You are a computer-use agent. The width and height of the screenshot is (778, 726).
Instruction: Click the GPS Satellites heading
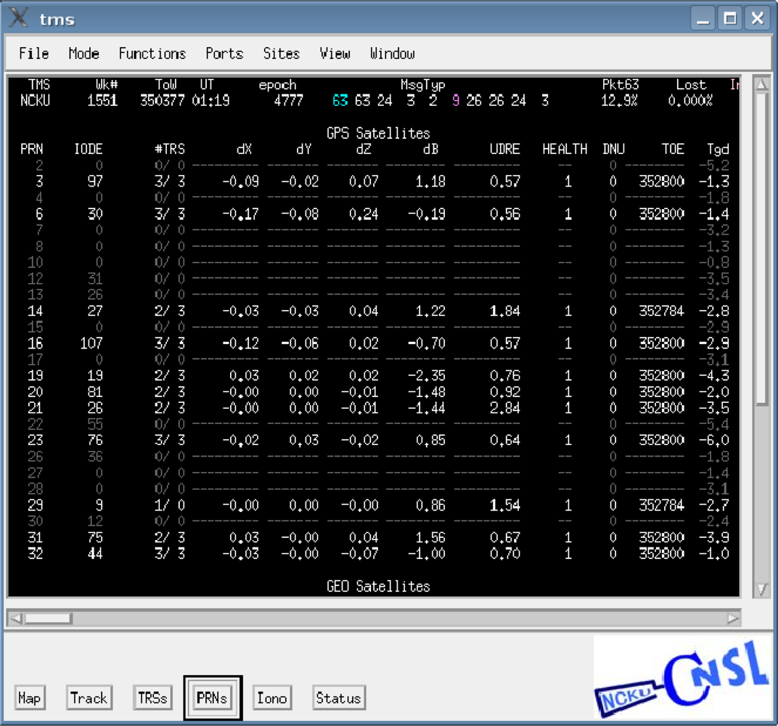point(378,133)
